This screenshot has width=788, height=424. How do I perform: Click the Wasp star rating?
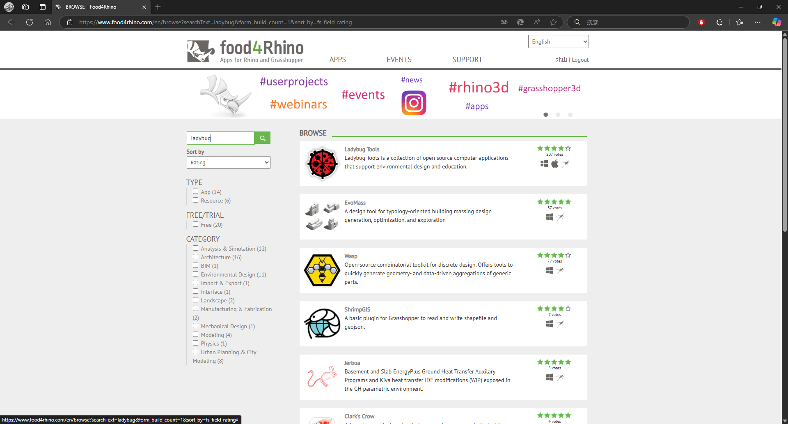click(554, 255)
